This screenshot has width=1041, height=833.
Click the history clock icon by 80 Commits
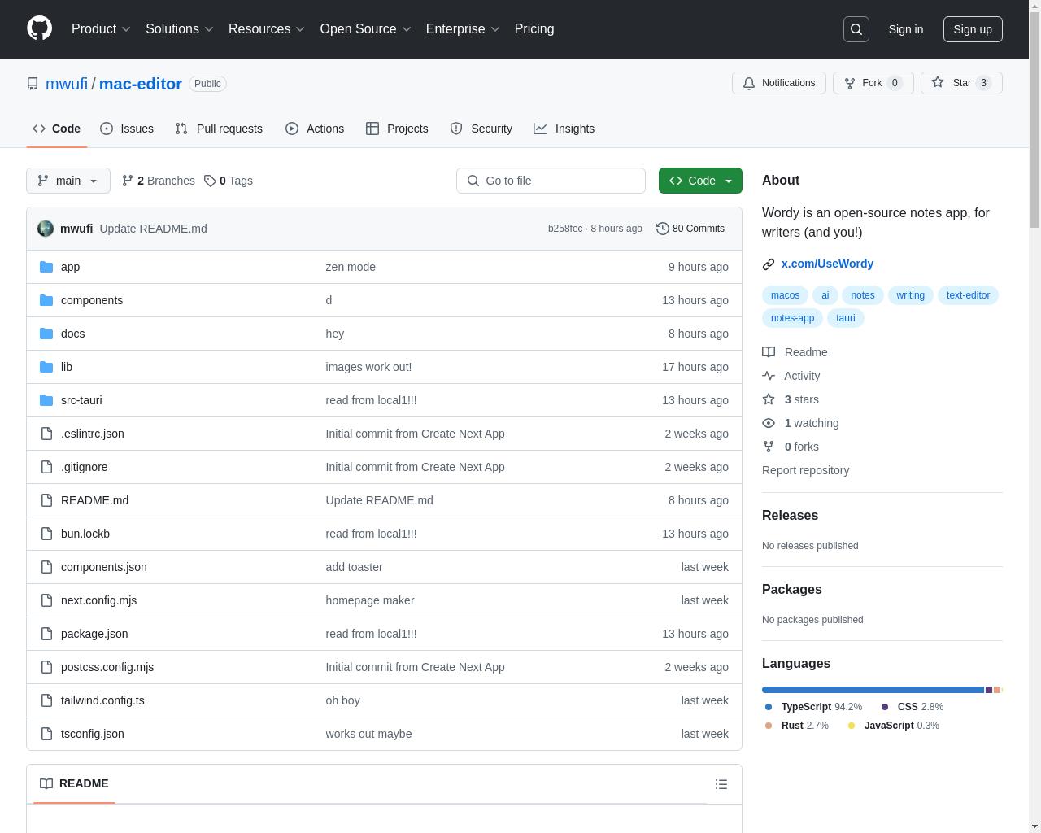(x=663, y=229)
